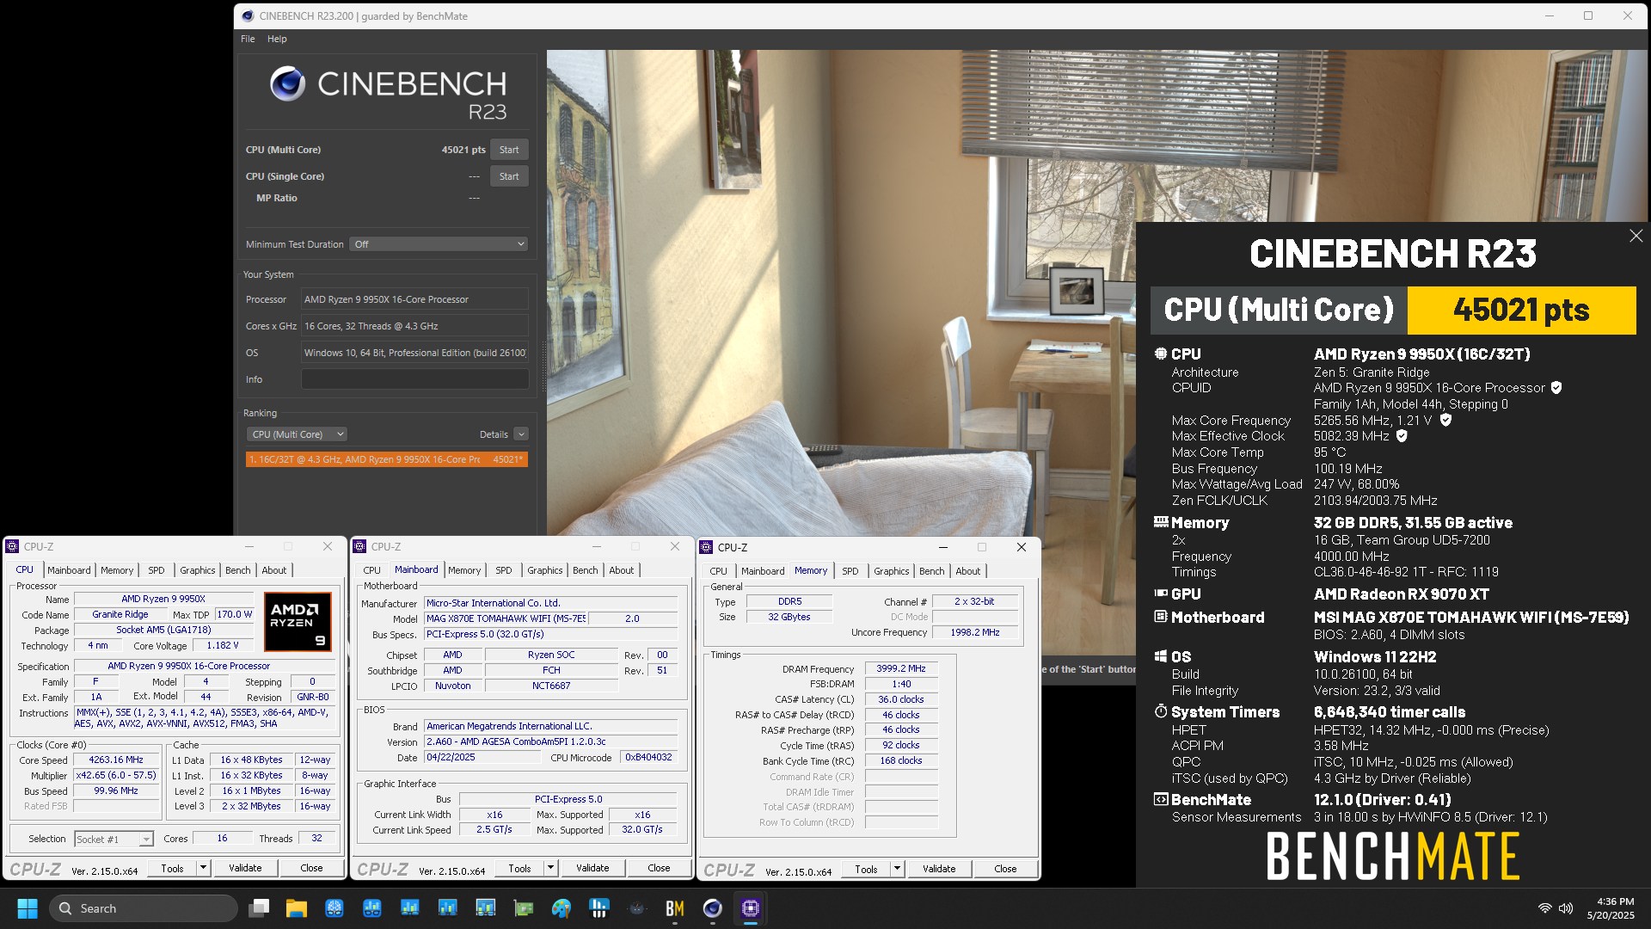Click Validate in the left CPU-Z window
Viewport: 1651px width, 929px height.
click(245, 868)
